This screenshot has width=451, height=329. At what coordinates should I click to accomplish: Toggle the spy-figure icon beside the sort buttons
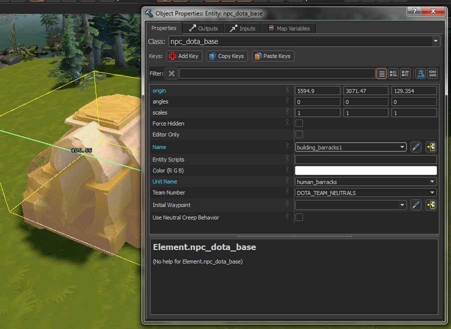click(420, 73)
